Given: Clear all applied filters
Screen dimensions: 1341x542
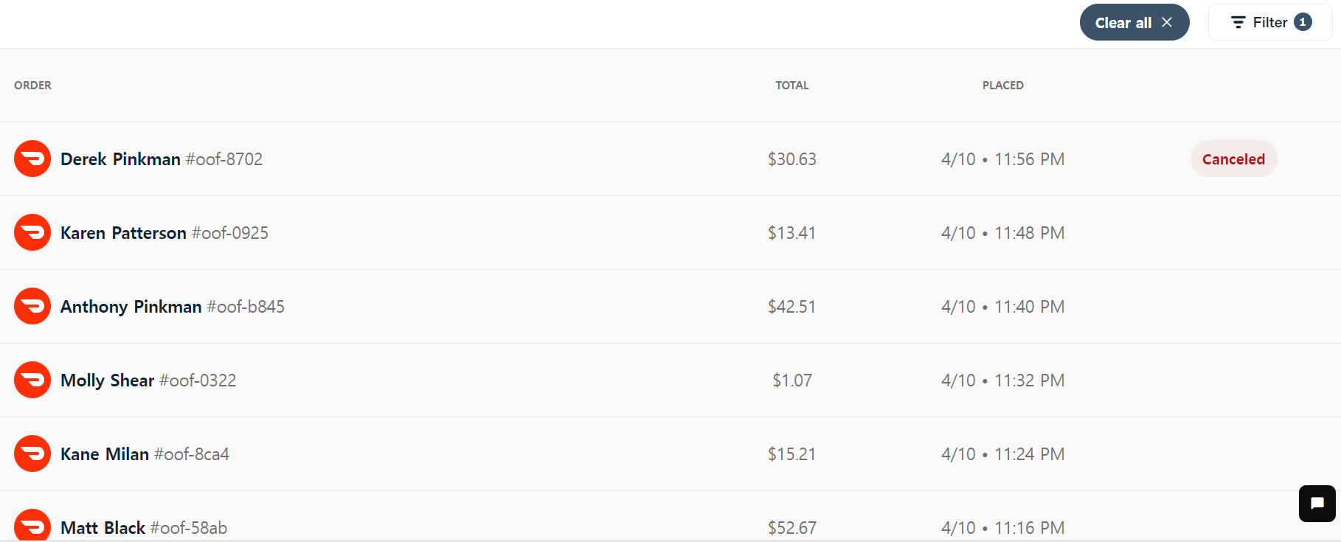Looking at the screenshot, I should pos(1134,22).
